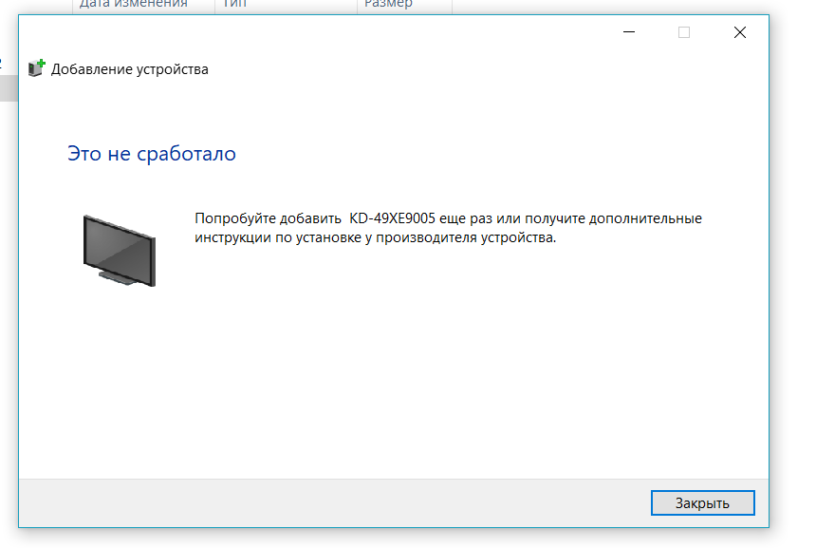Click the dialog title bar area
The image size is (816, 548).
380,31
